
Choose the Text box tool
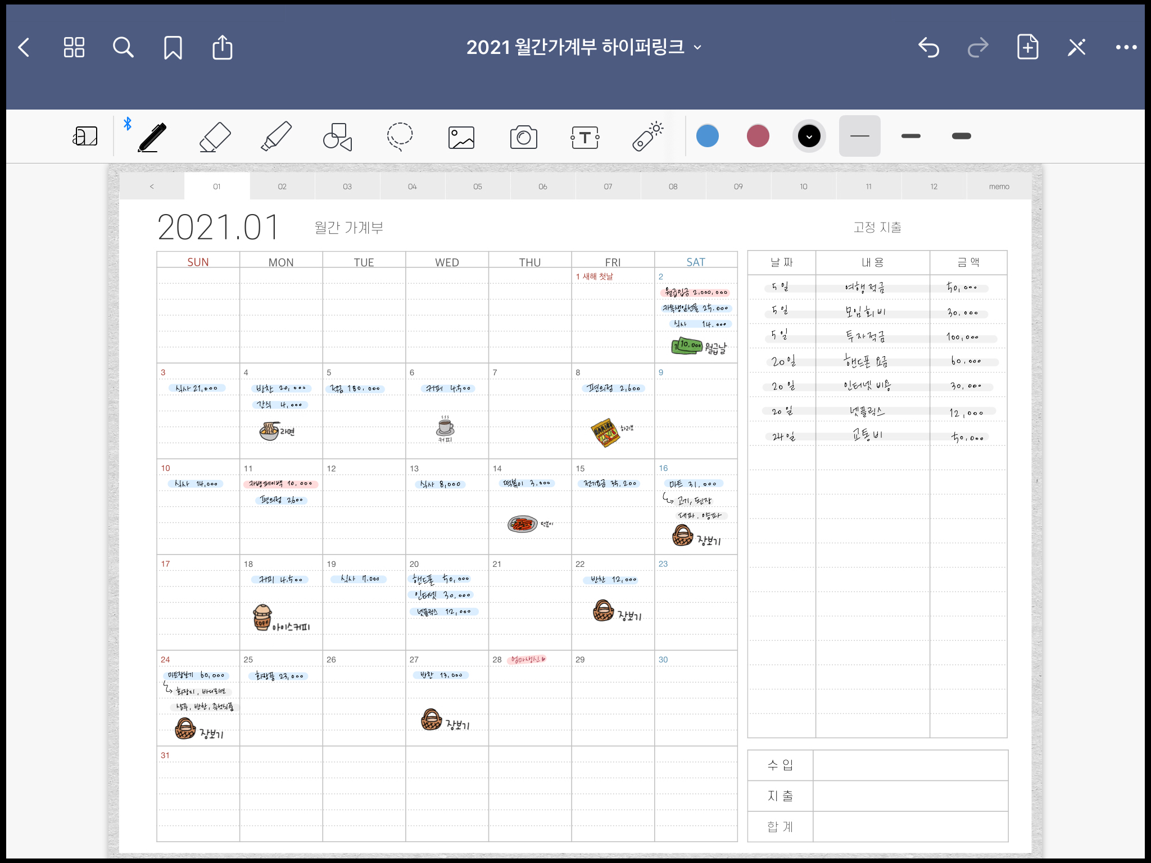point(585,137)
